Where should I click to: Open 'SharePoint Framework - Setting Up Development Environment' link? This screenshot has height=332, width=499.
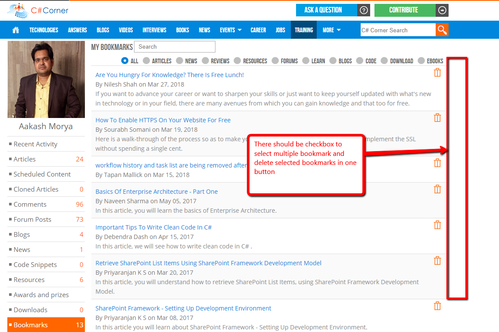click(x=183, y=308)
